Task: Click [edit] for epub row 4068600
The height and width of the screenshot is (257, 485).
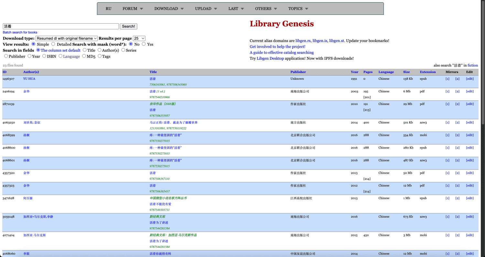Action: click(470, 148)
